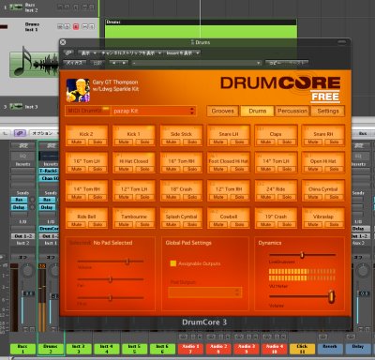The image size is (375, 360).
Task: Click the MIDI Drumkit label button
Action: pyautogui.click(x=88, y=111)
